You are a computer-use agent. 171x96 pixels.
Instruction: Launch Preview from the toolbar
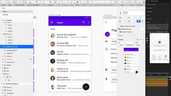pyautogui.click(x=139, y=2)
